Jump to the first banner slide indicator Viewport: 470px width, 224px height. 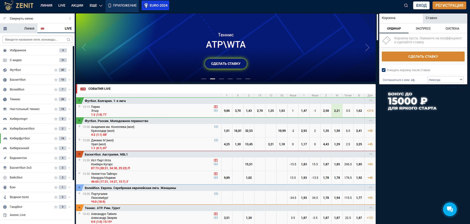point(204,79)
